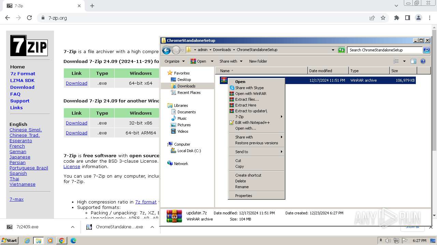The width and height of the screenshot is (437, 245).
Task: Open Local Disk (C:) in navigation pane
Action: [x=189, y=151]
